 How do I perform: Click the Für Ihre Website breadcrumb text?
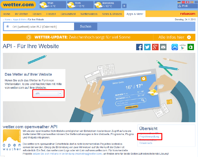[36, 20]
